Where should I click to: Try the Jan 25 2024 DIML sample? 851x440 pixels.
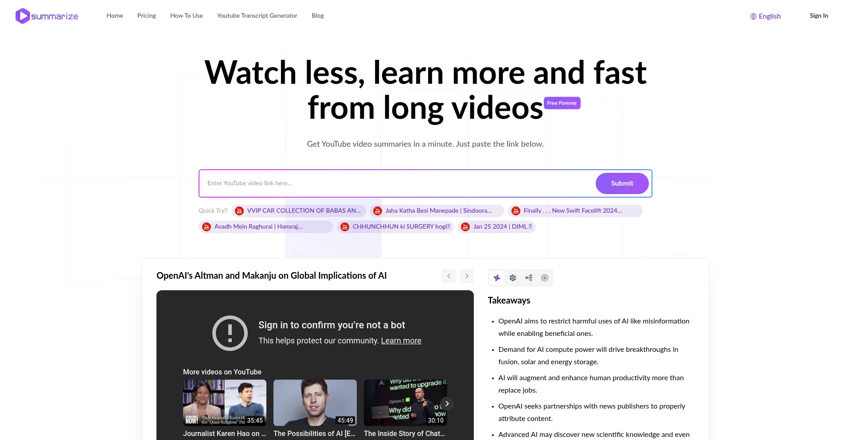[x=496, y=226]
